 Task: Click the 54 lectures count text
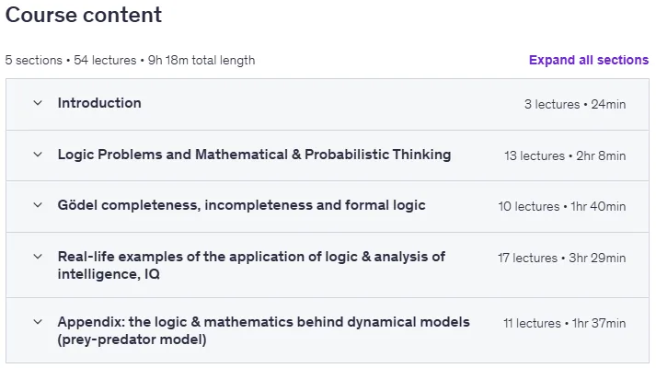[x=105, y=60]
